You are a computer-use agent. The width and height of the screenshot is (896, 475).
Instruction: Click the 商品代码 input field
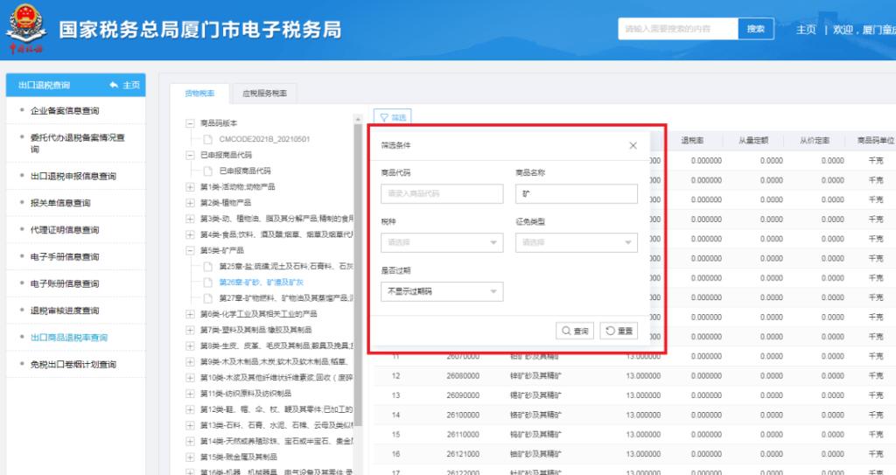tap(442, 193)
